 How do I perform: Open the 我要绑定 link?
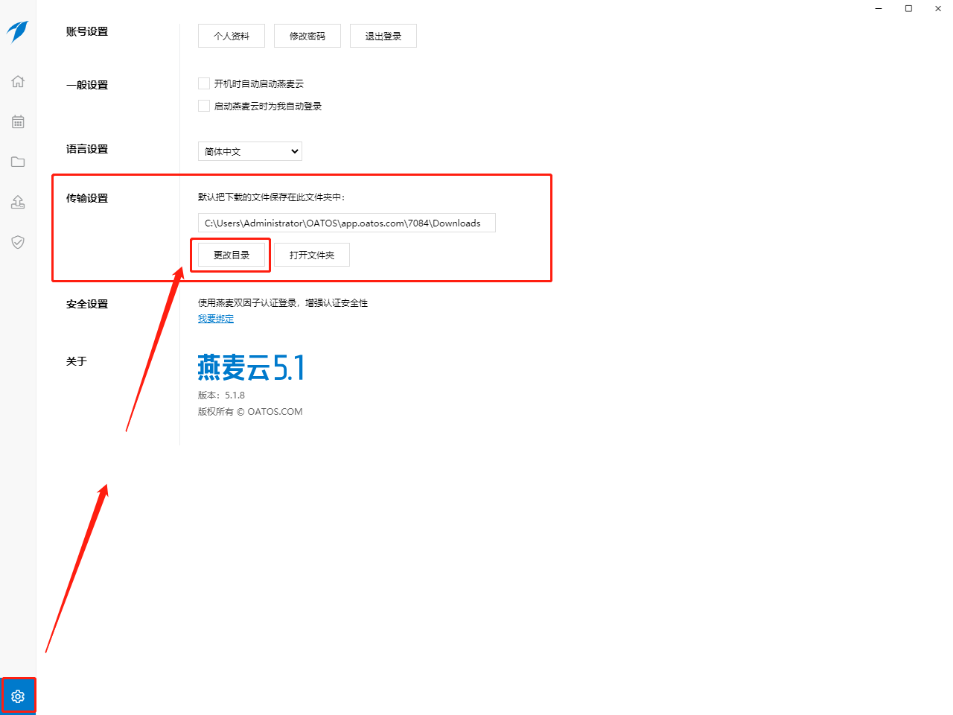(215, 318)
